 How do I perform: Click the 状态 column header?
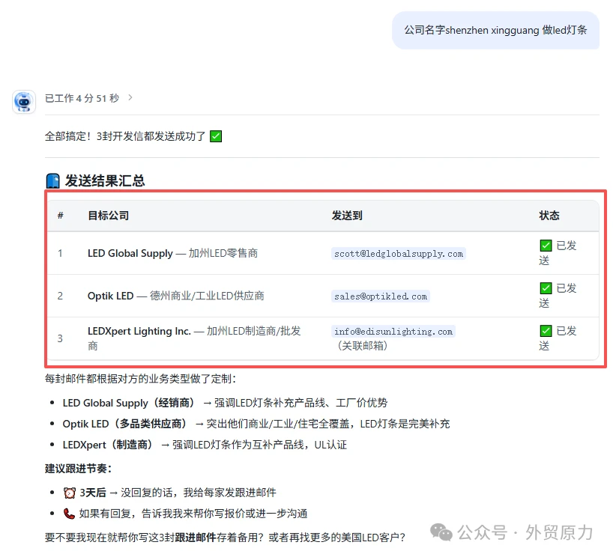point(549,216)
